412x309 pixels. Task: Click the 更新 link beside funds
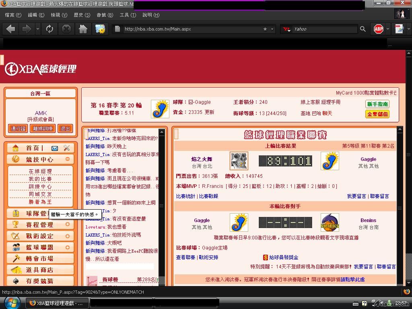tap(209, 112)
